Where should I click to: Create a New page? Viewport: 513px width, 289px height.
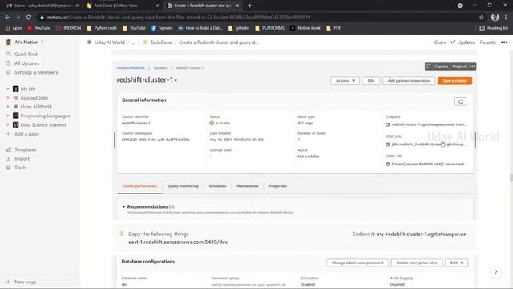tap(25, 282)
